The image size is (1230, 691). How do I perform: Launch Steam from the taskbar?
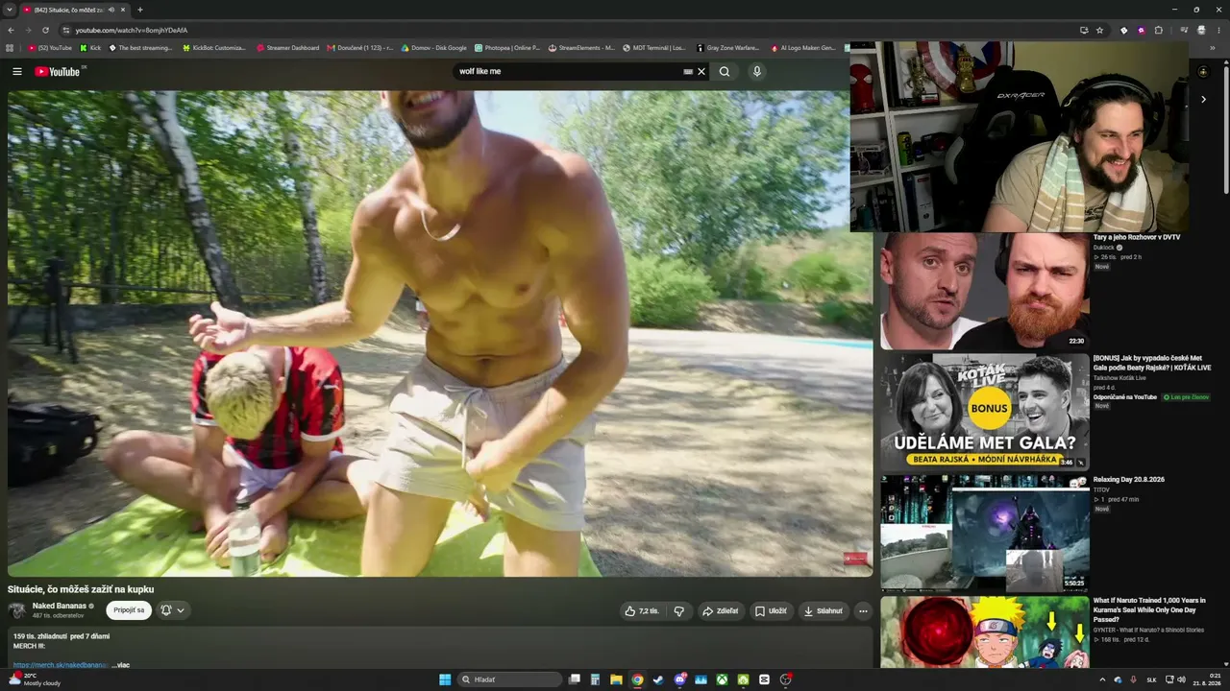coord(658,679)
